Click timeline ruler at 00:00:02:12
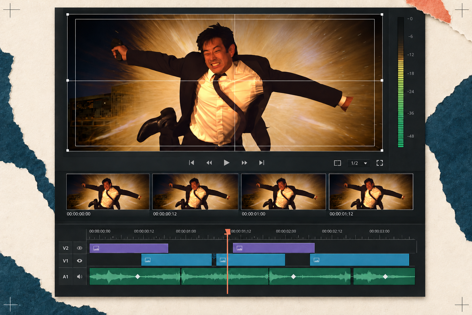Screen dimensions: 472x315 (x=332, y=231)
